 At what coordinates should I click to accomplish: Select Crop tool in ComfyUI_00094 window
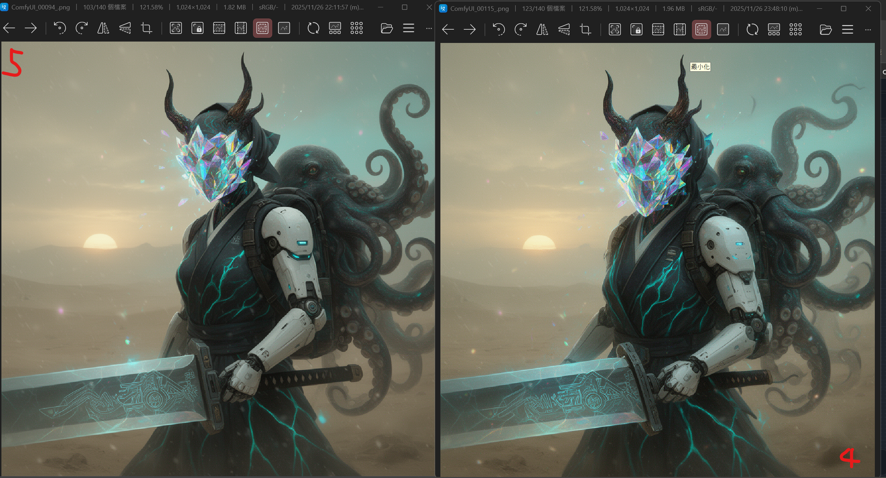click(x=147, y=28)
